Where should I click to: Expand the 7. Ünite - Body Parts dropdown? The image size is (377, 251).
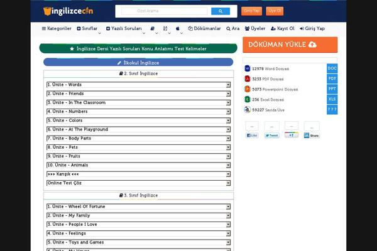tap(138, 138)
